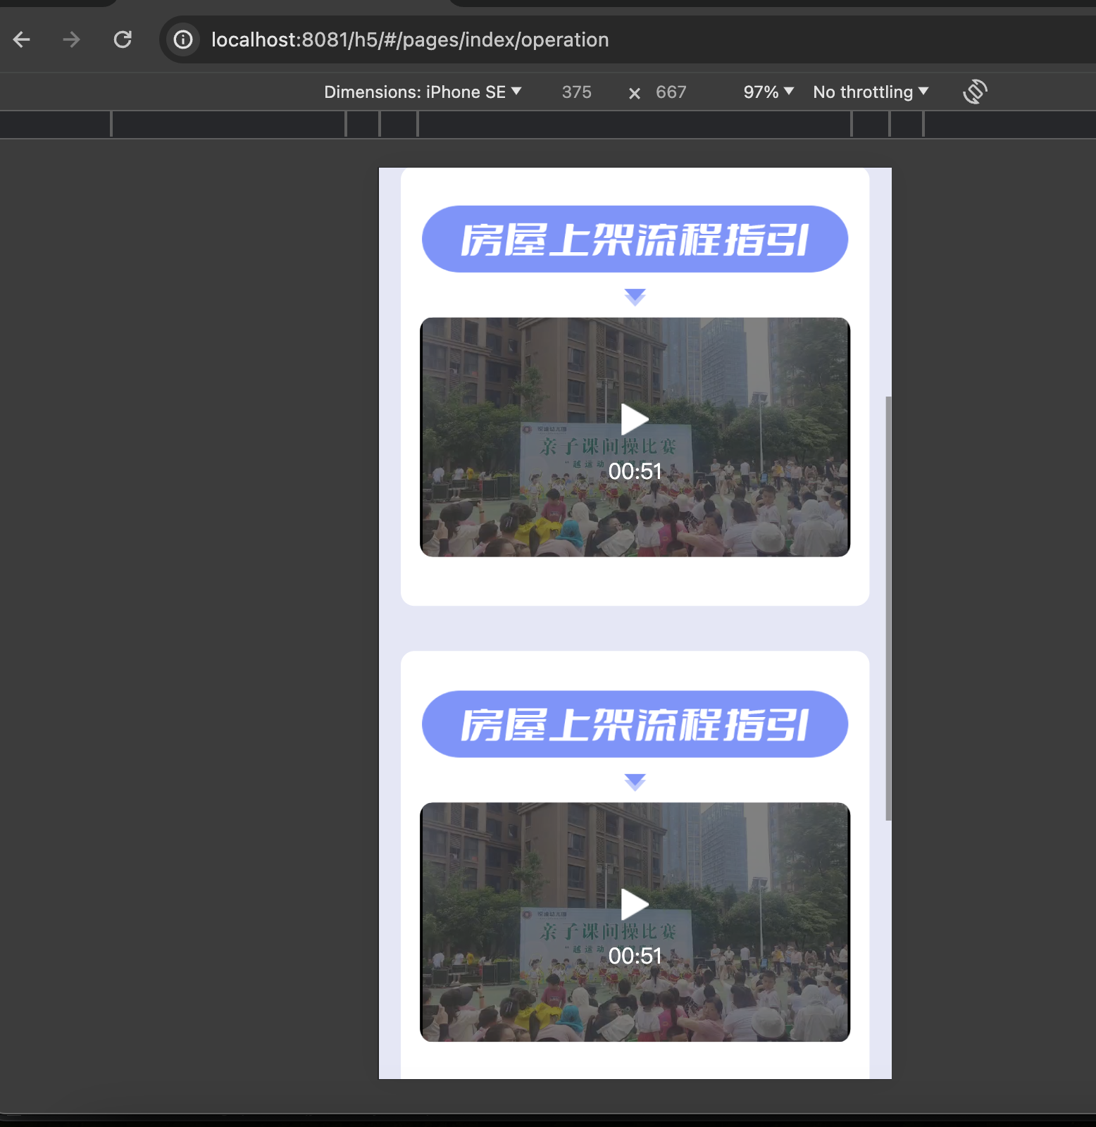Image resolution: width=1096 pixels, height=1127 pixels.
Task: Rotate the device with the rotate icon
Action: click(975, 92)
